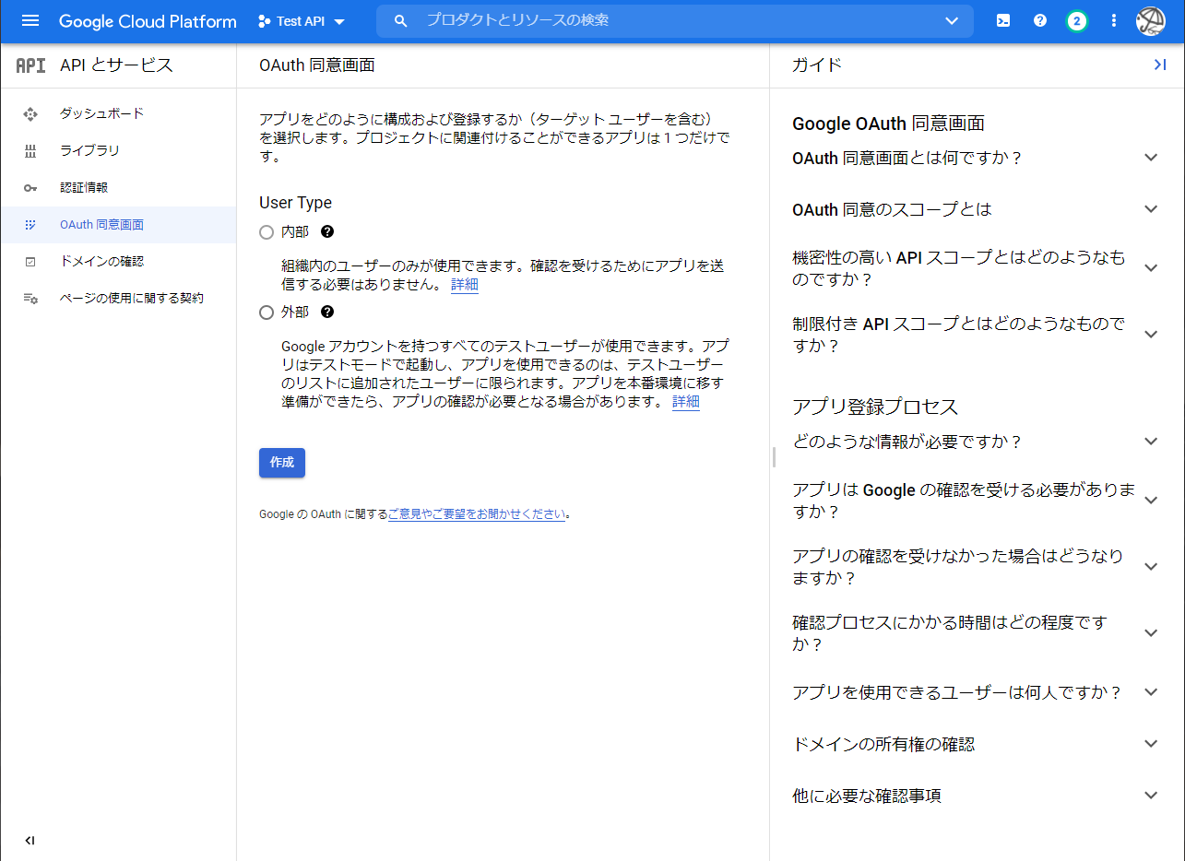Open the three-dot settings menu
Image resolution: width=1185 pixels, height=861 pixels.
pyautogui.click(x=1114, y=20)
